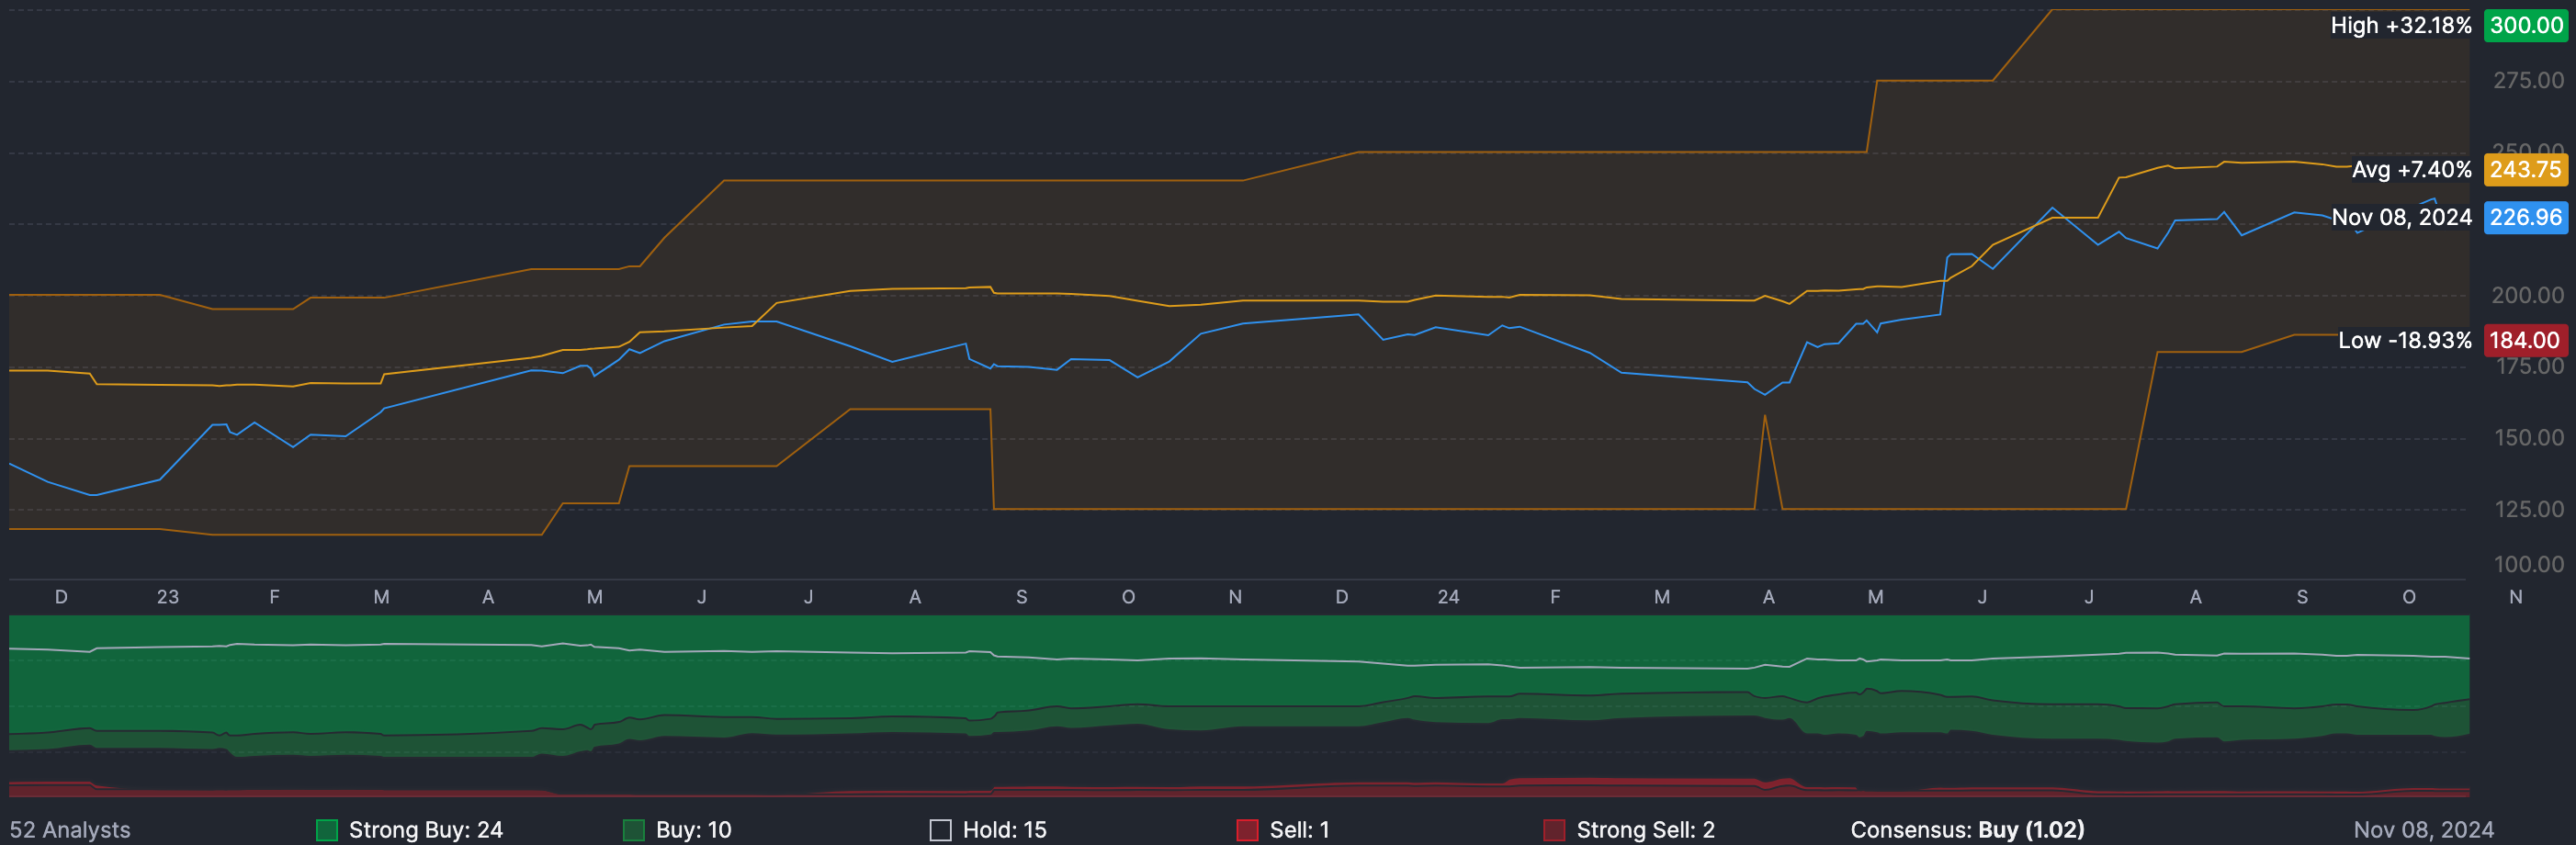Image resolution: width=2576 pixels, height=845 pixels.
Task: Select the Buy: 10 legend text
Action: point(694,830)
